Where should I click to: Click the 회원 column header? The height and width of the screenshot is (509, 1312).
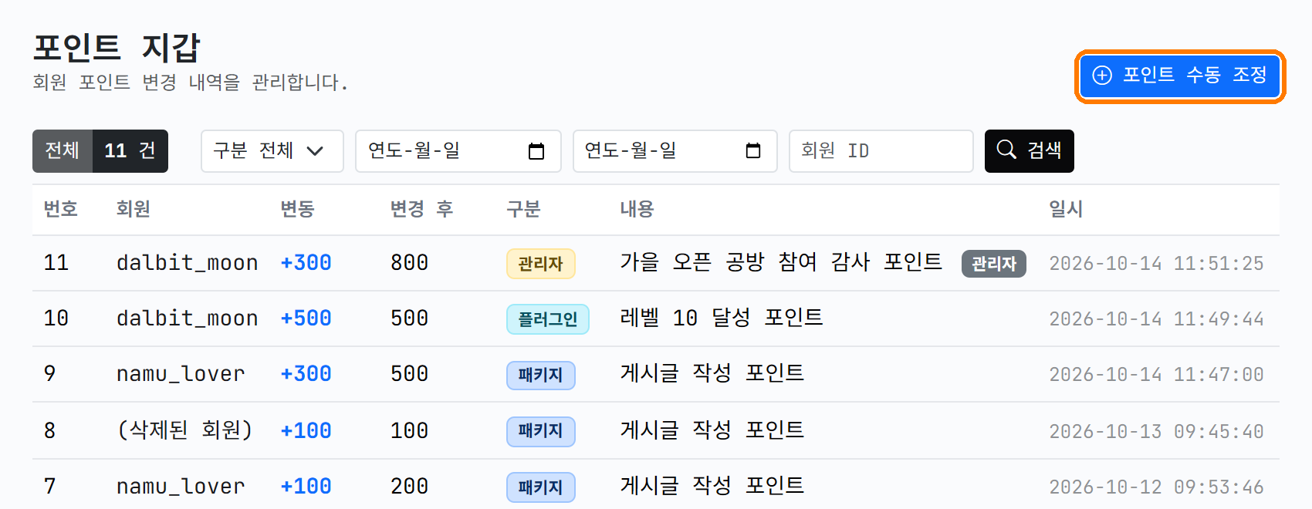[134, 209]
